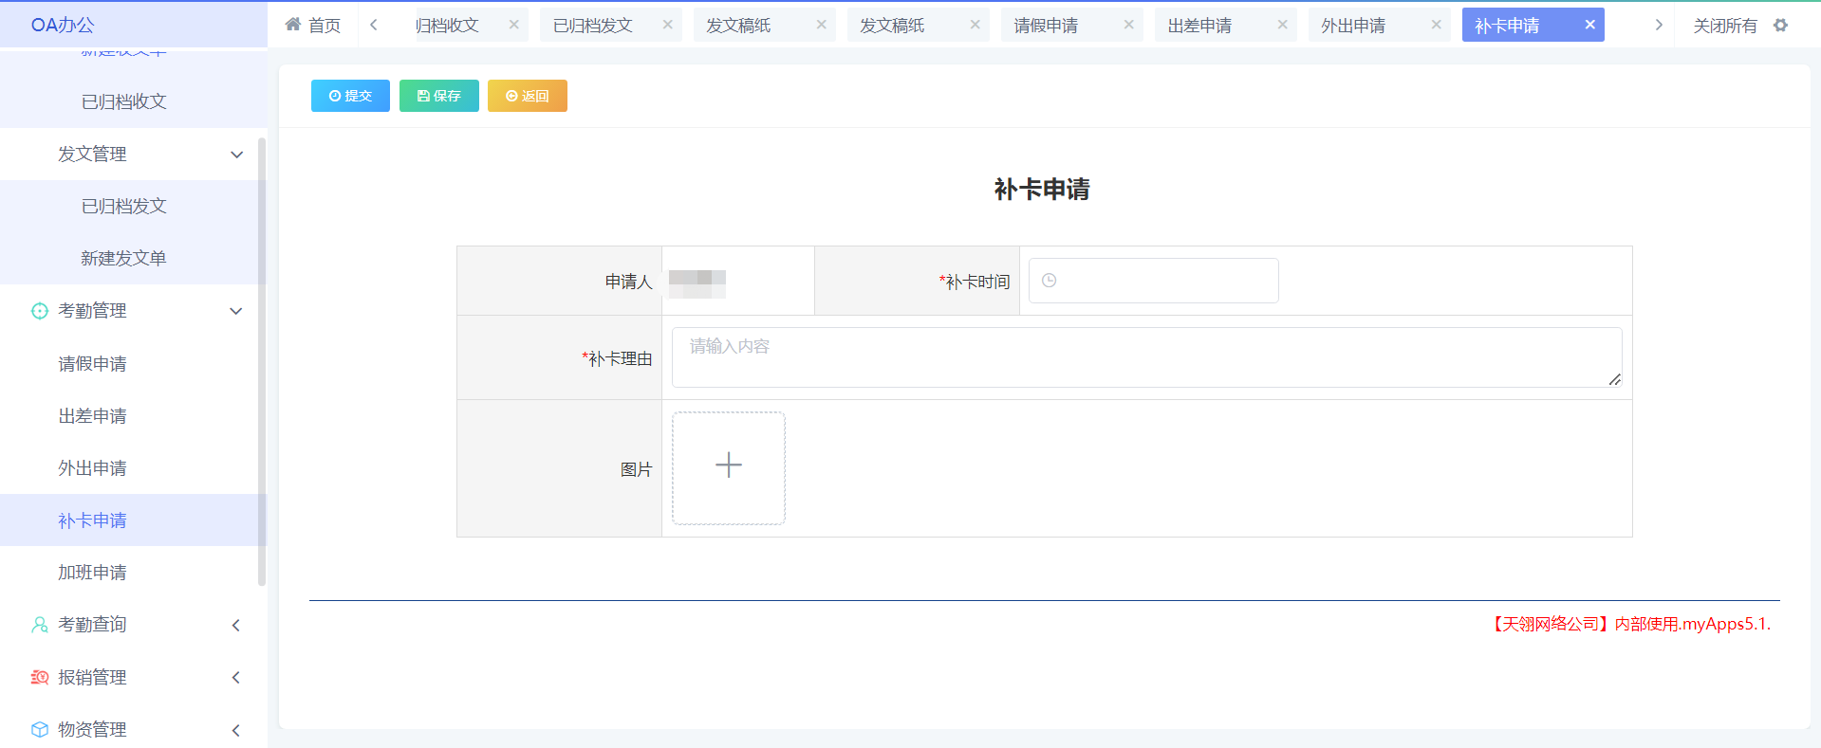Focus the 补卡理由 text area
Screen dimensions: 1821x748
tap(1145, 357)
